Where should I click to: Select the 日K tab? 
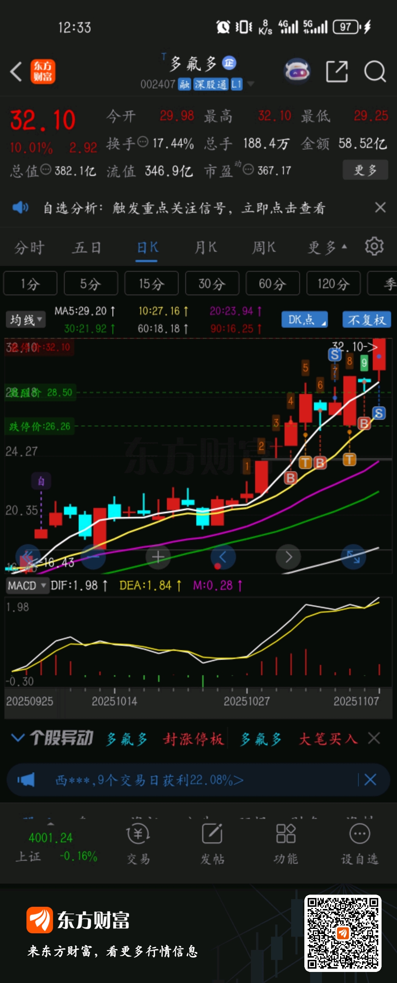(x=147, y=248)
